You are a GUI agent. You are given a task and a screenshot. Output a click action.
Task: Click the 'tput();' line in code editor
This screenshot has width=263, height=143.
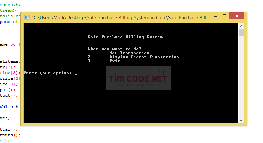[9, 95]
